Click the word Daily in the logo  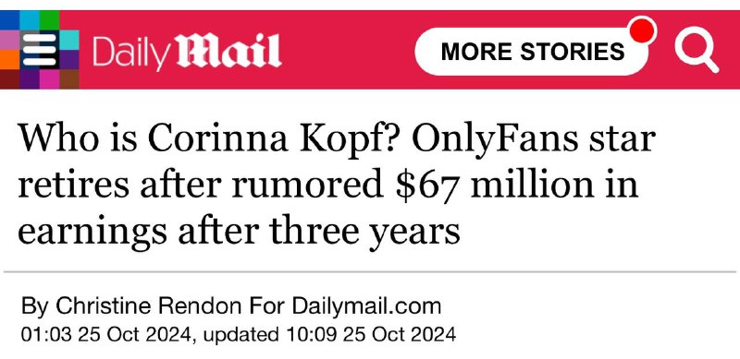pos(130,54)
